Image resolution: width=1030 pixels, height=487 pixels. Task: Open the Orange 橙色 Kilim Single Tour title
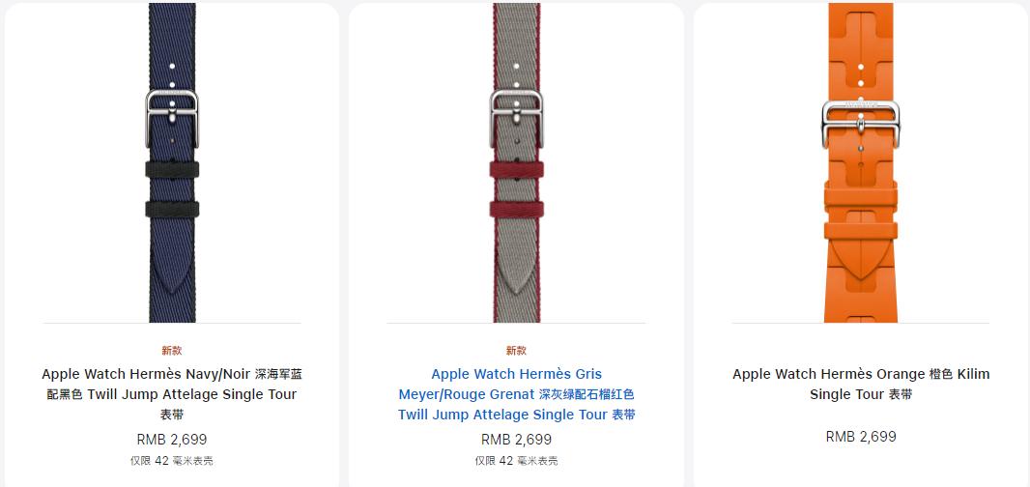pos(861,385)
